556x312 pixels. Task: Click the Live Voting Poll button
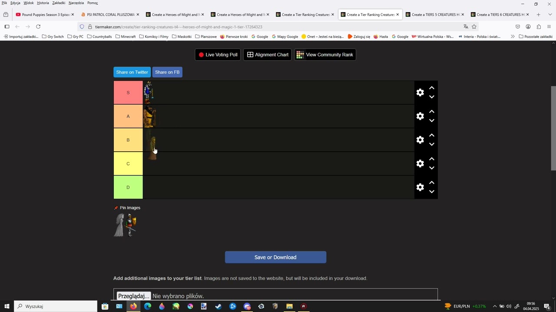pos(218,55)
